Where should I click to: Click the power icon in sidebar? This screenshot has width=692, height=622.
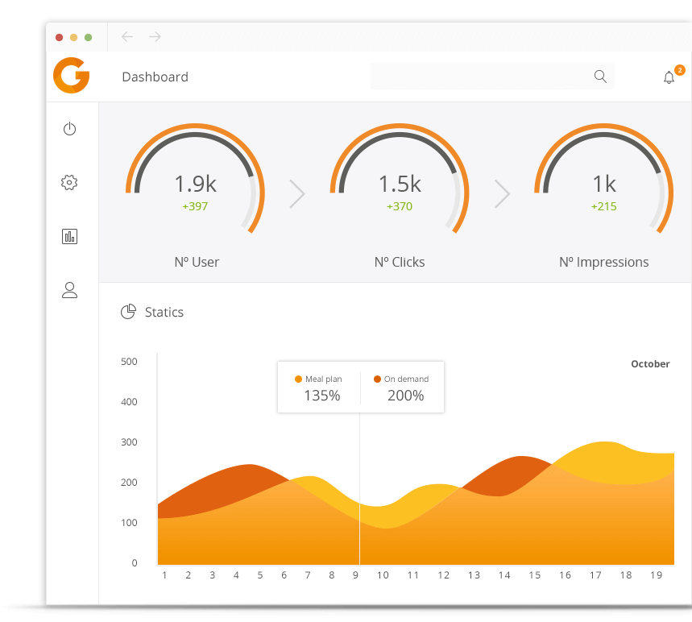coord(70,129)
